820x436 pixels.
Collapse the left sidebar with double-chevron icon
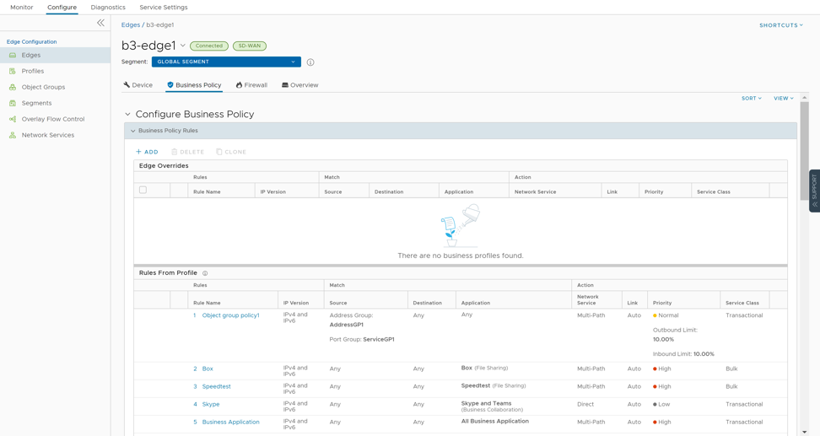pos(100,23)
